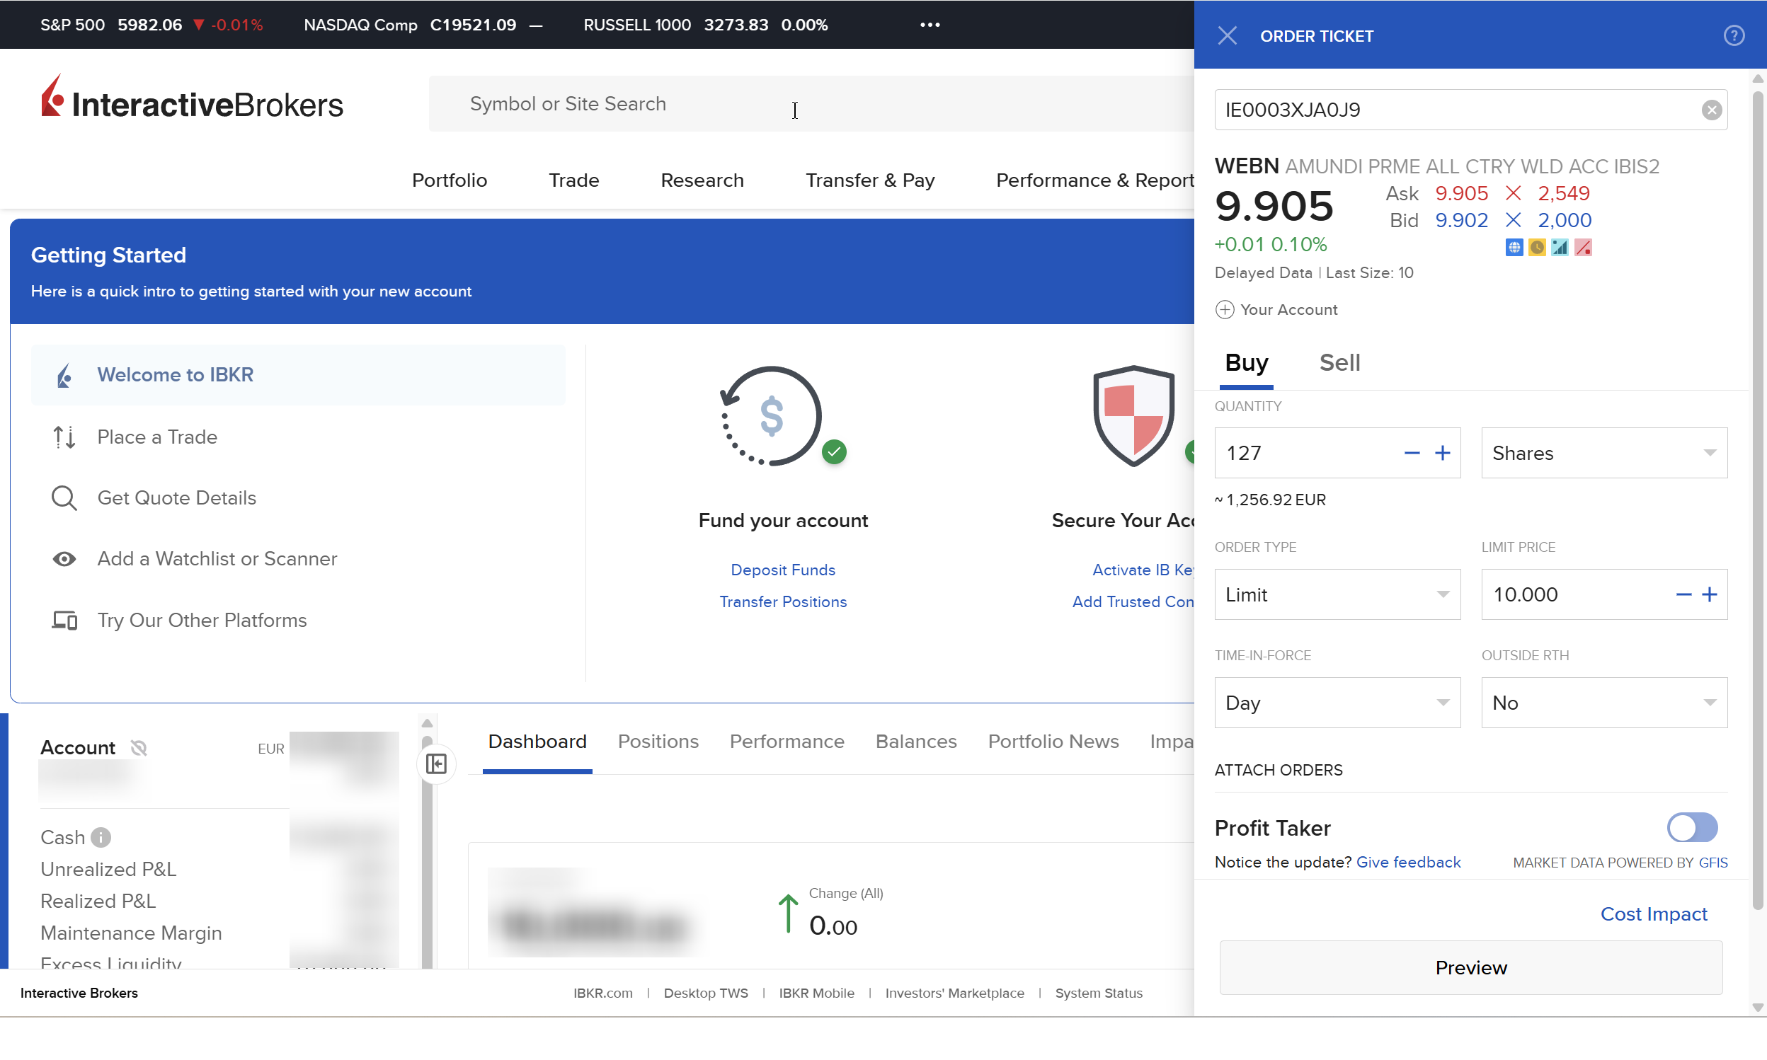This screenshot has width=1767, height=1060.
Task: Click the Cash info icon
Action: (x=101, y=837)
